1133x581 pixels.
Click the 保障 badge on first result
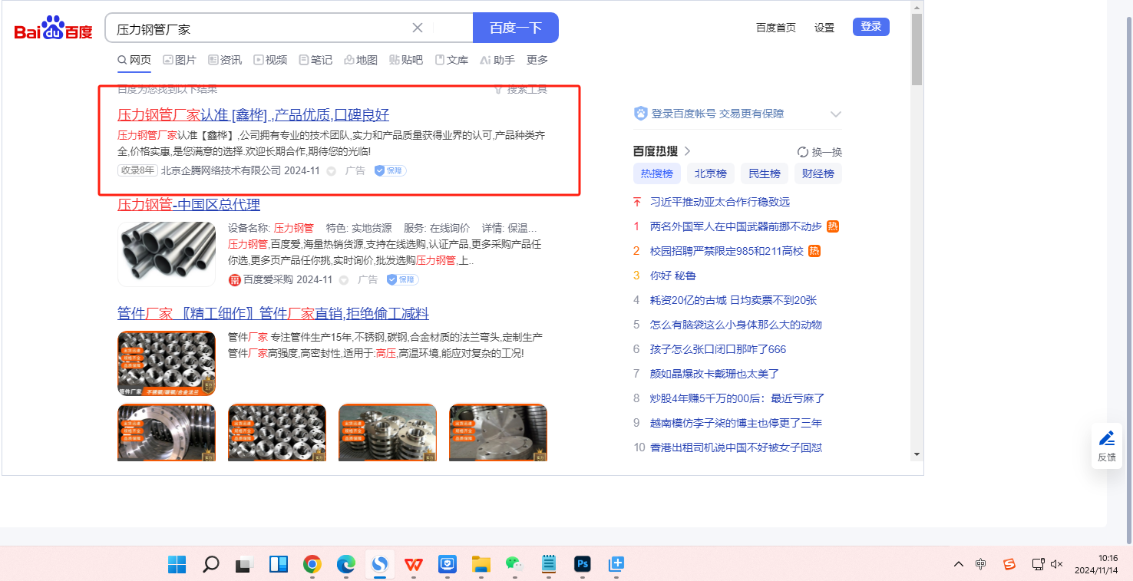pos(391,170)
